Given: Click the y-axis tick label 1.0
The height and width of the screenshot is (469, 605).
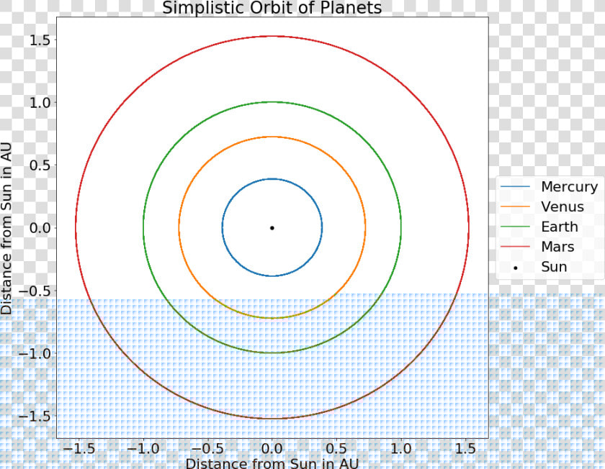Looking at the screenshot, I should [40, 103].
